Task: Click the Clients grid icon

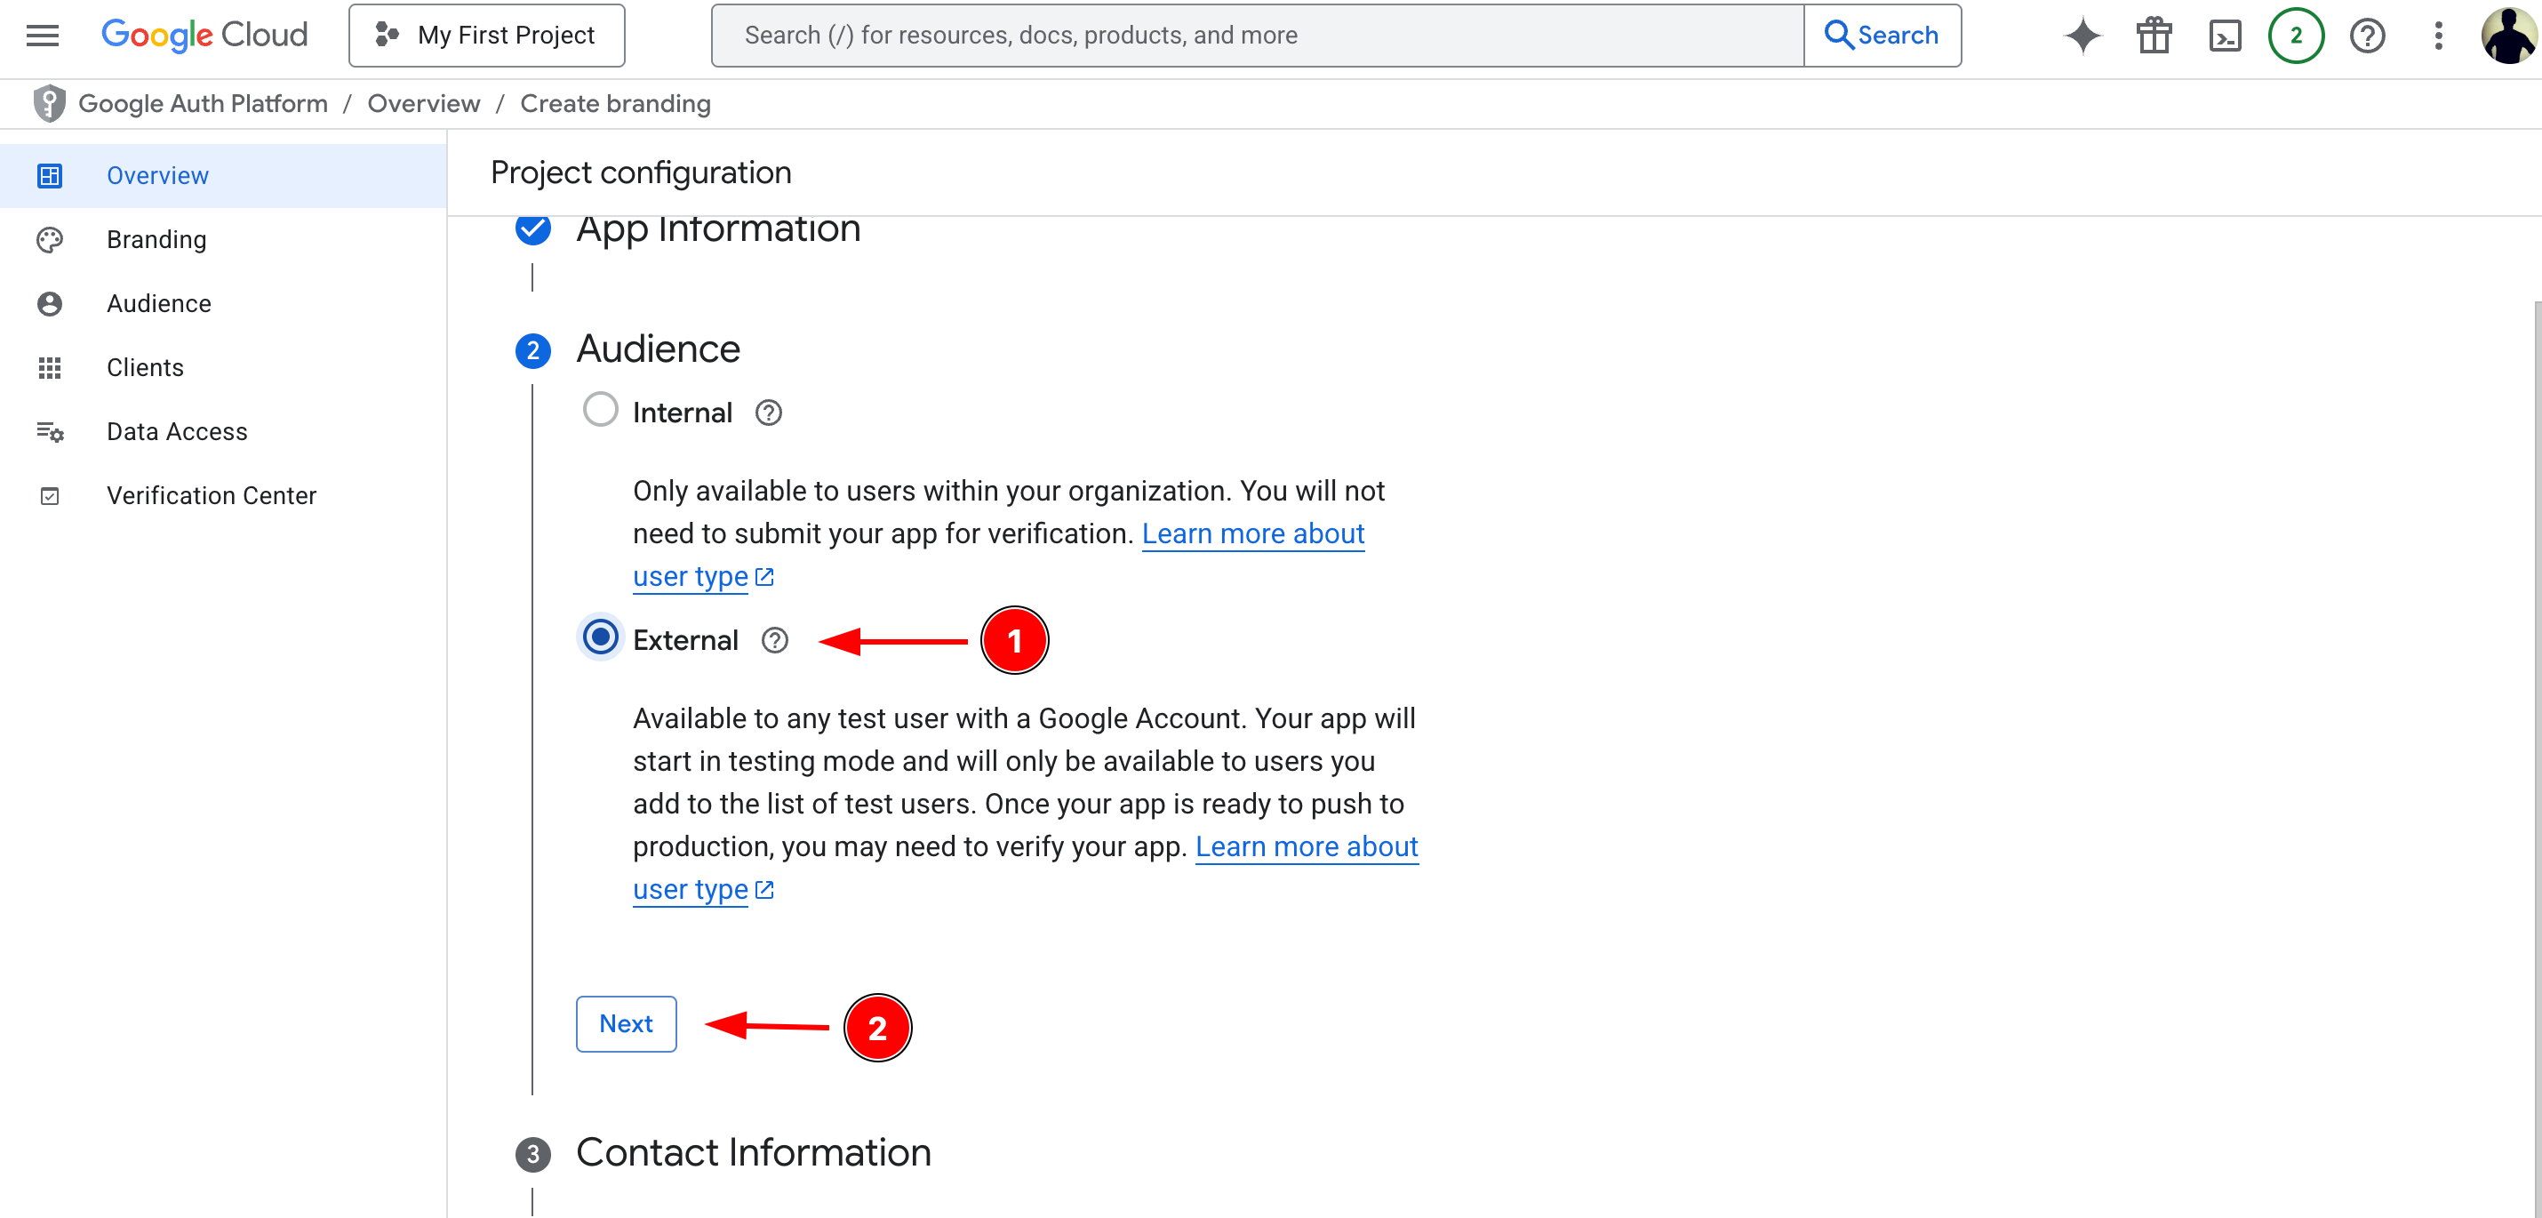Action: tap(50, 368)
